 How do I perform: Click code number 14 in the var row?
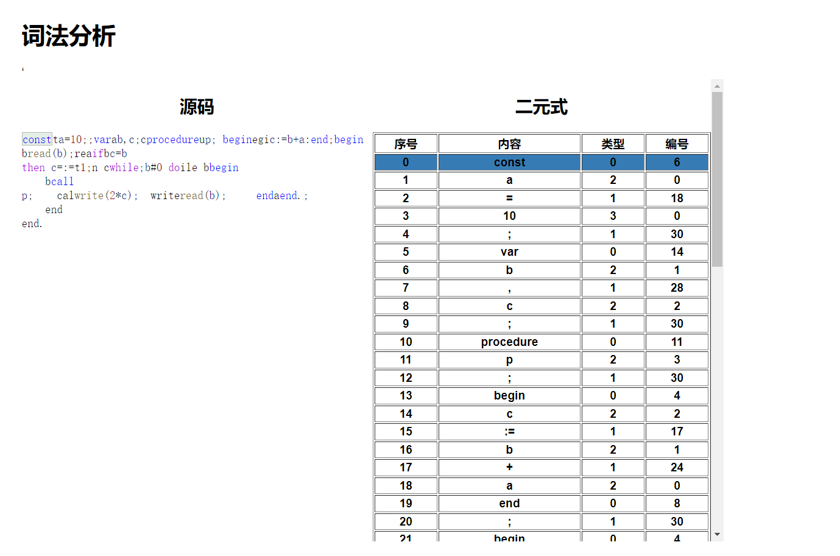click(677, 252)
